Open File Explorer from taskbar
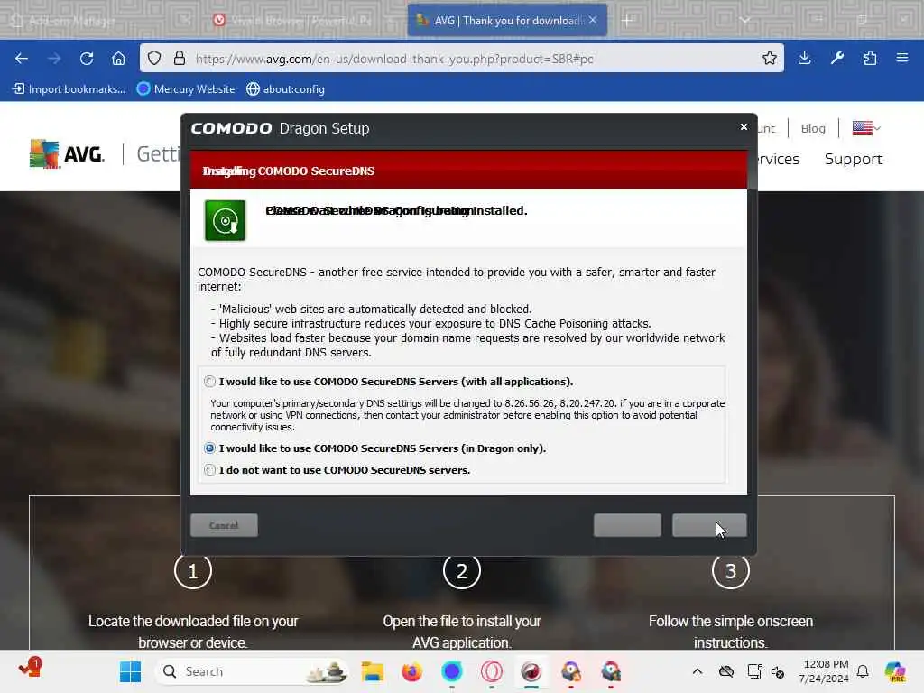This screenshot has height=693, width=924. pyautogui.click(x=373, y=671)
